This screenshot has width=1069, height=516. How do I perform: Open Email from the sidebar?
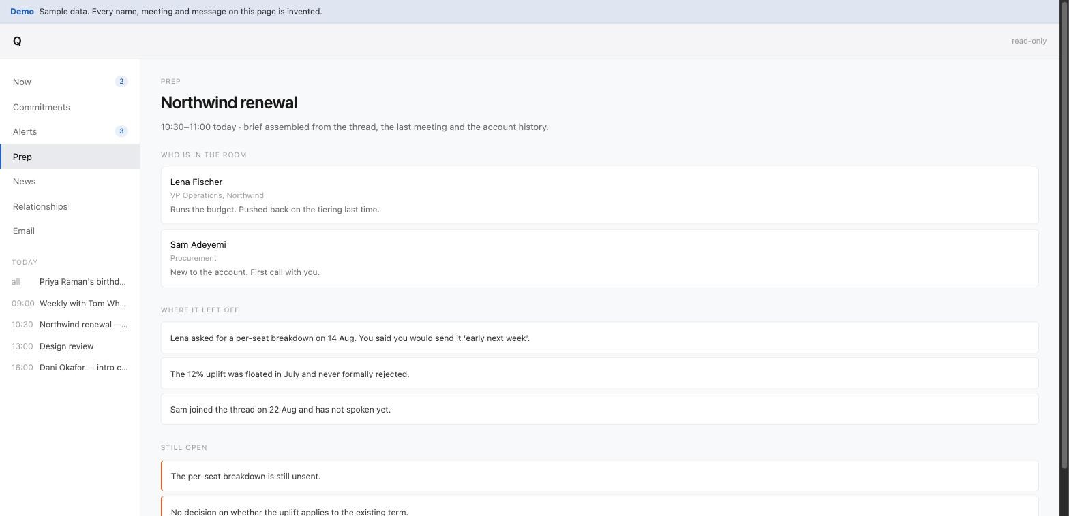click(x=70, y=231)
